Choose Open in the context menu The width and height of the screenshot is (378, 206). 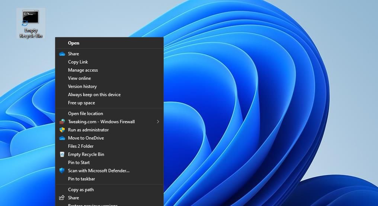[x=74, y=43]
